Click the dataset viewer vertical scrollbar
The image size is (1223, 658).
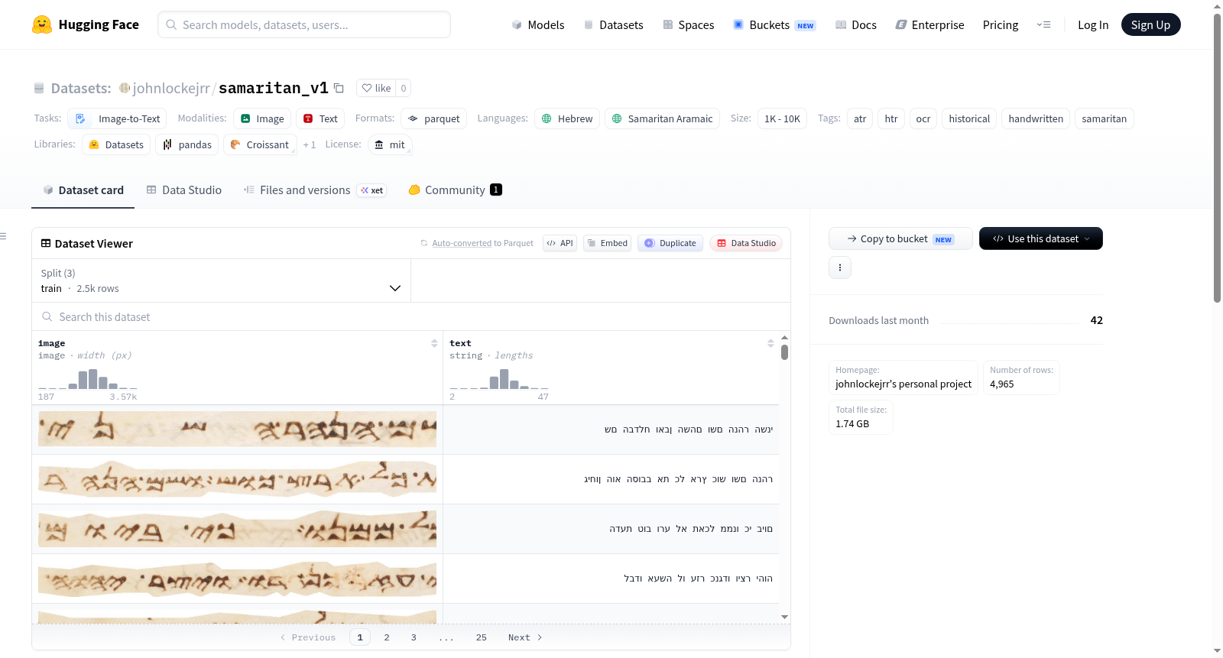click(x=784, y=352)
